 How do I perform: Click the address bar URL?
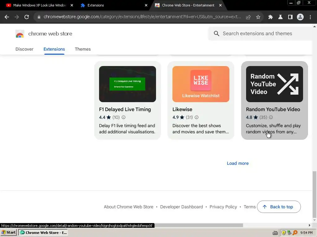pyautogui.click(x=142, y=17)
